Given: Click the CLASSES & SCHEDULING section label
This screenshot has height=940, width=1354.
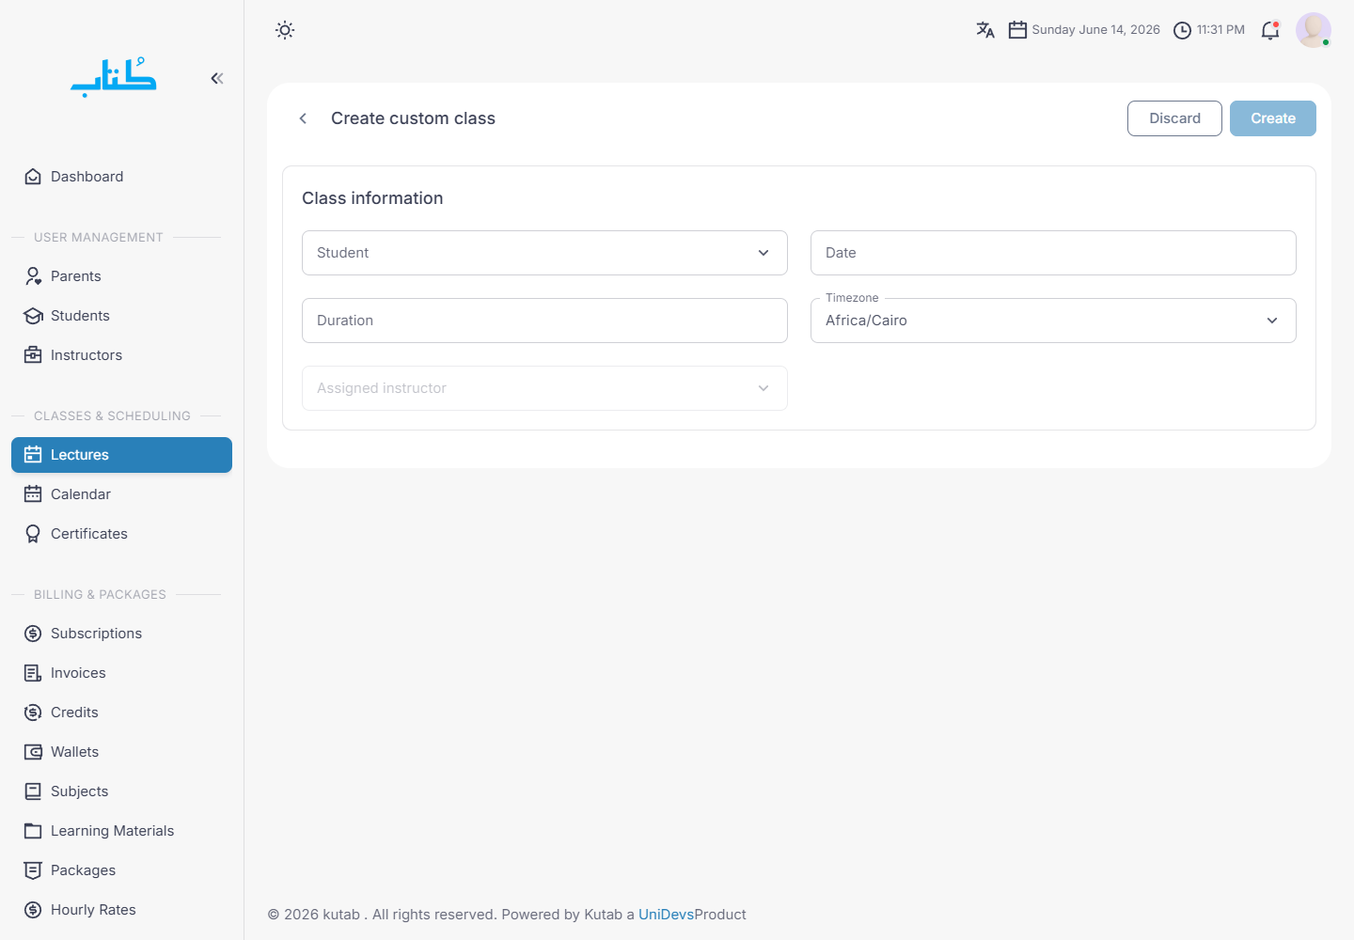Looking at the screenshot, I should [x=112, y=415].
